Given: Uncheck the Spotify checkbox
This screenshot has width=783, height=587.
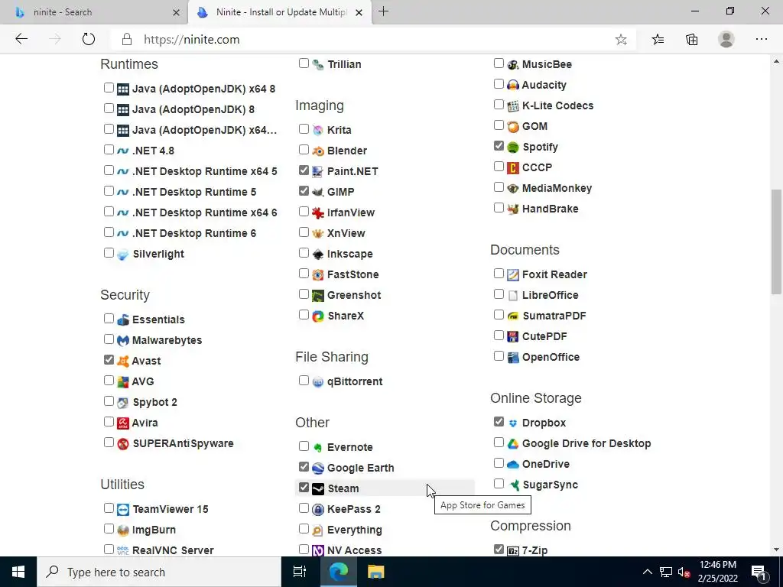Looking at the screenshot, I should (x=499, y=146).
